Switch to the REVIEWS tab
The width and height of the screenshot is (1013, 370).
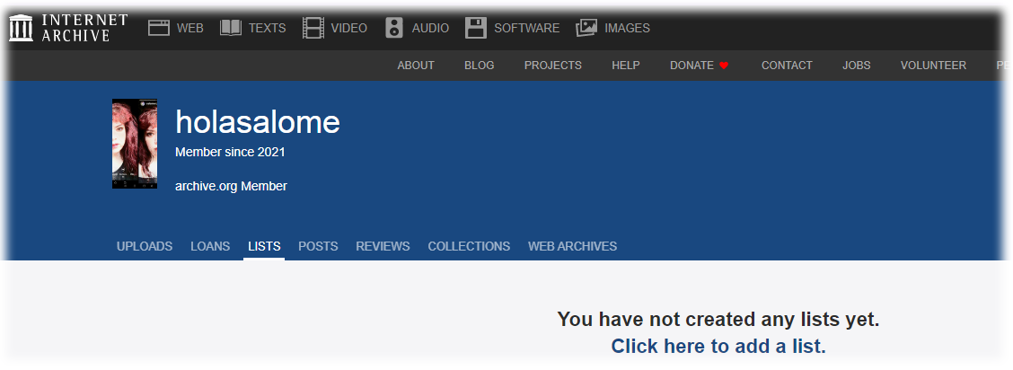coord(383,246)
